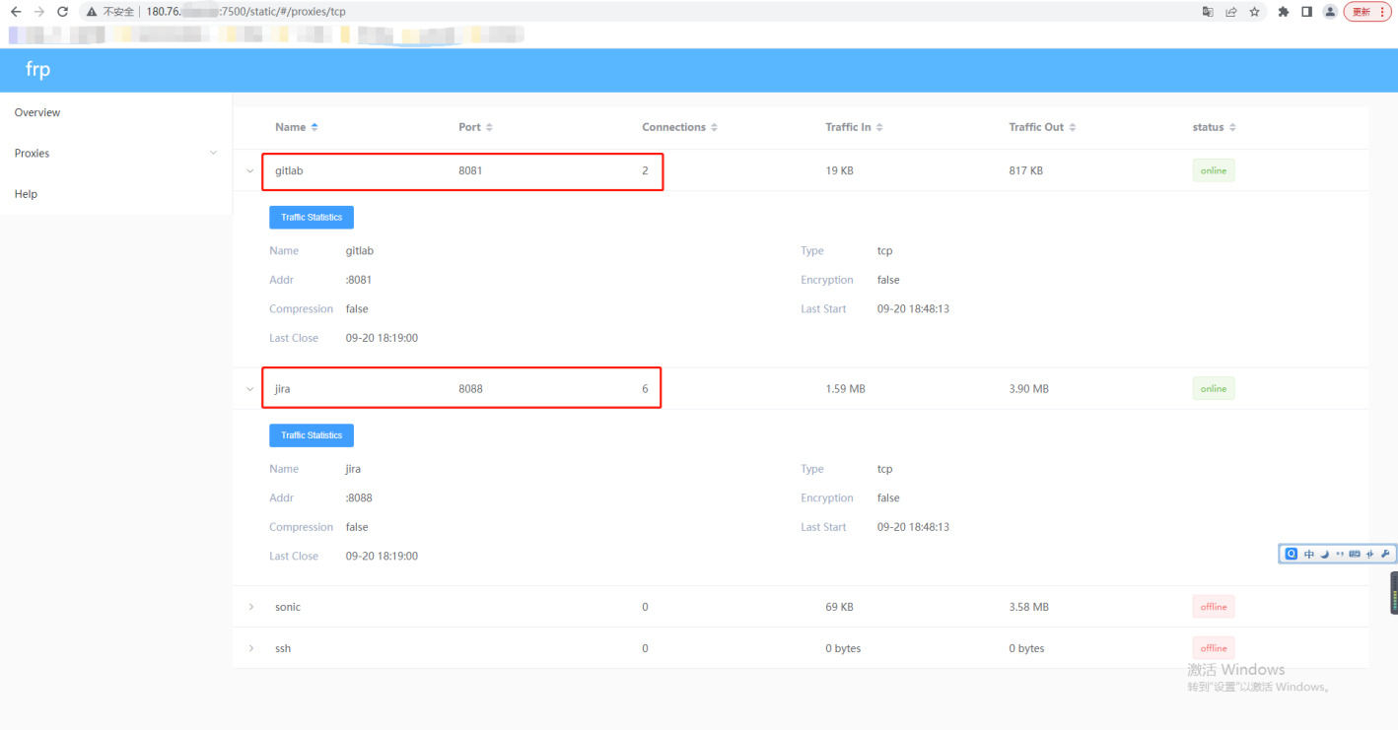The height and width of the screenshot is (730, 1398).
Task: Expand the sonic proxy row
Action: (250, 607)
